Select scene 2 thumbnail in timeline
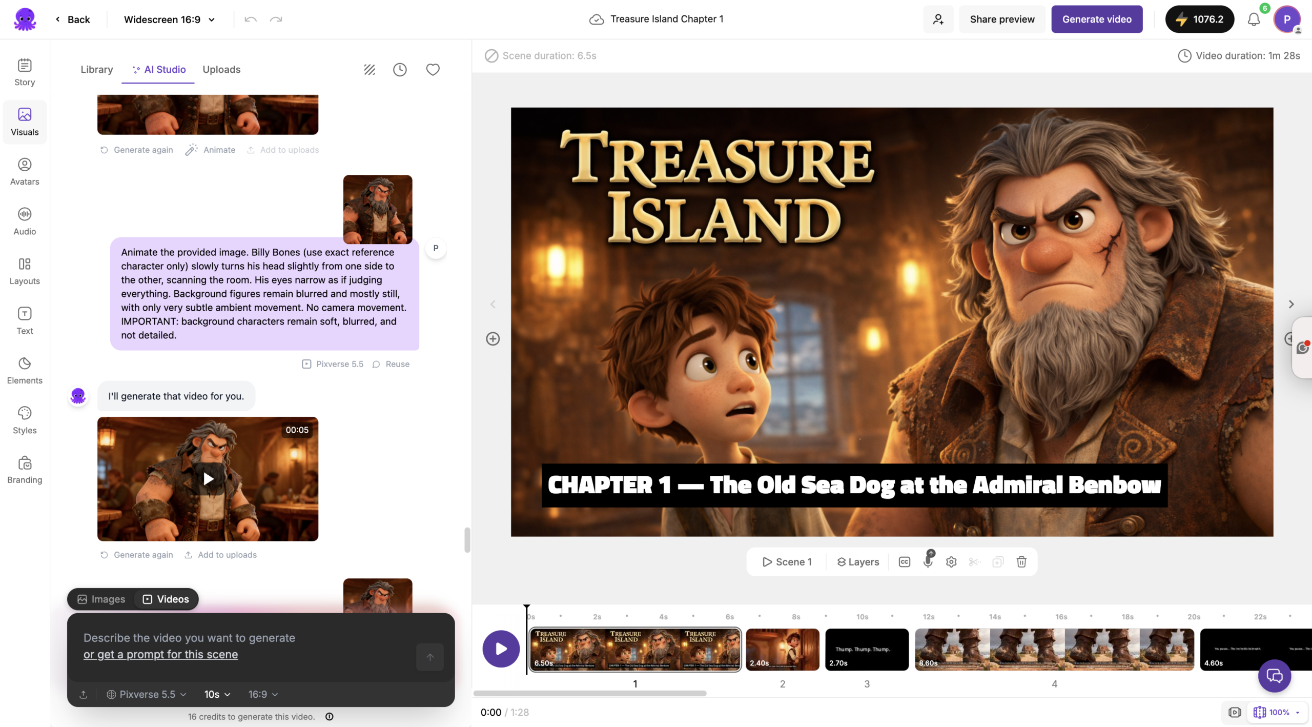The width and height of the screenshot is (1312, 727). click(x=783, y=650)
